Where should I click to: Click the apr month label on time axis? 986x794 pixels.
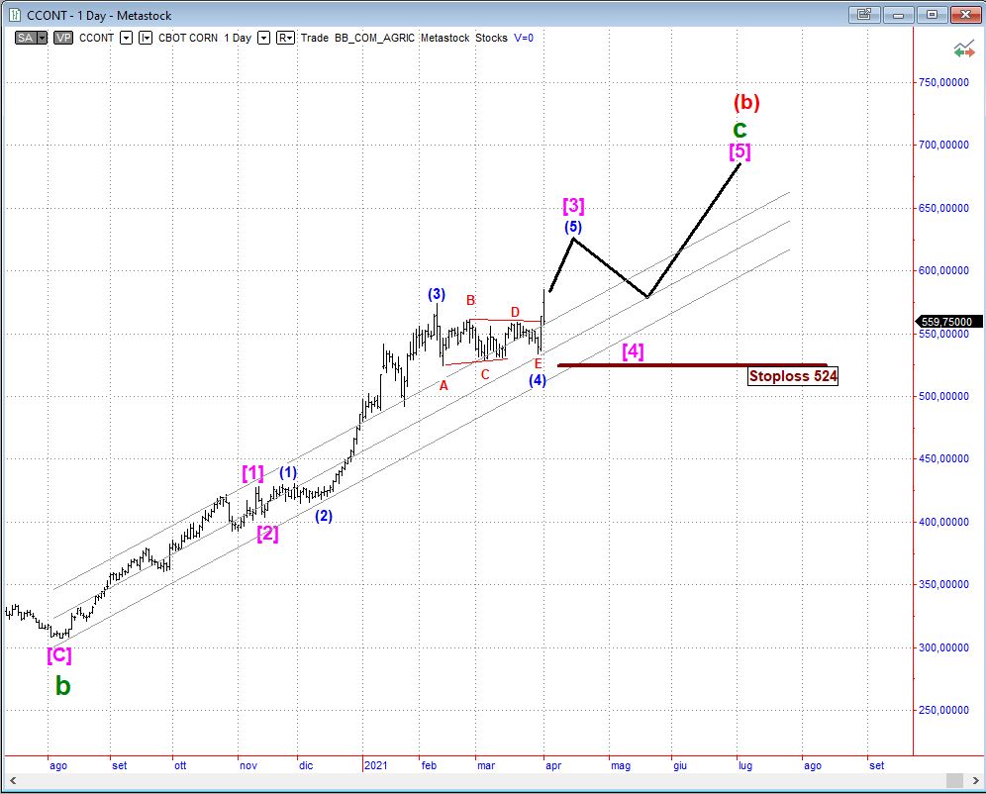point(553,765)
